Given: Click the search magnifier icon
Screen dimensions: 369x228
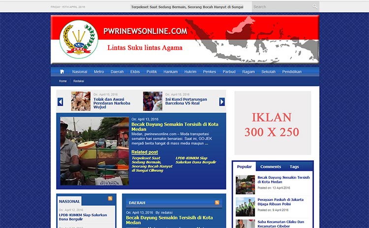Looking at the screenshot, I should 314,7.
